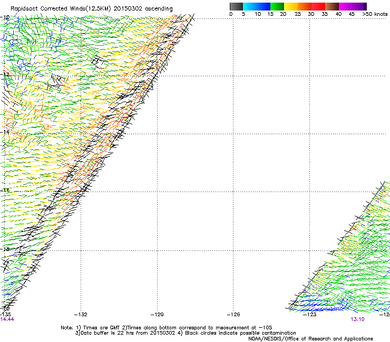The image size is (390, 342).
Task: Click the NOAA/NESDIS credit text
Action: pos(310,339)
